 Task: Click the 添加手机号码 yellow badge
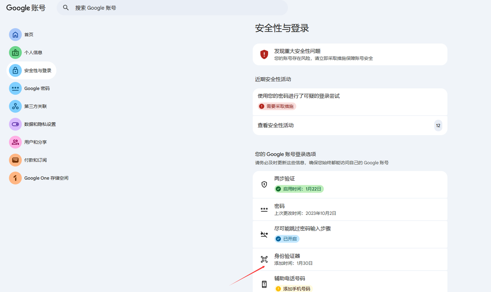(x=293, y=289)
